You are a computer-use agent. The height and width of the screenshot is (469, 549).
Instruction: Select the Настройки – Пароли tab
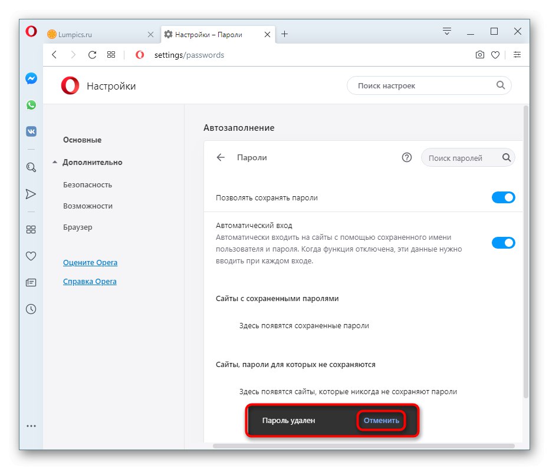coord(218,34)
